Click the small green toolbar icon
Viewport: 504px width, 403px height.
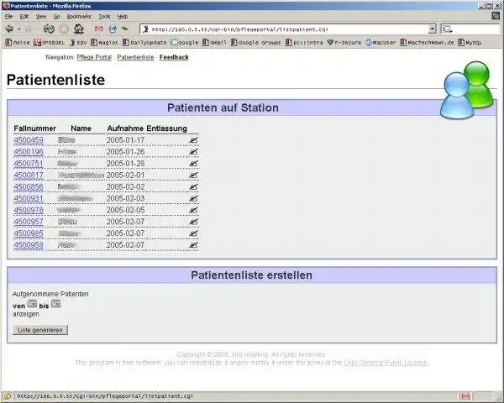tap(124, 29)
